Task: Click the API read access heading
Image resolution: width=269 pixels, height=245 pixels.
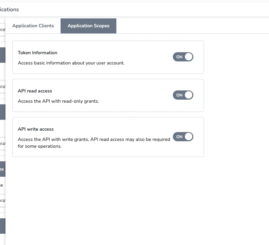Action: [x=35, y=91]
